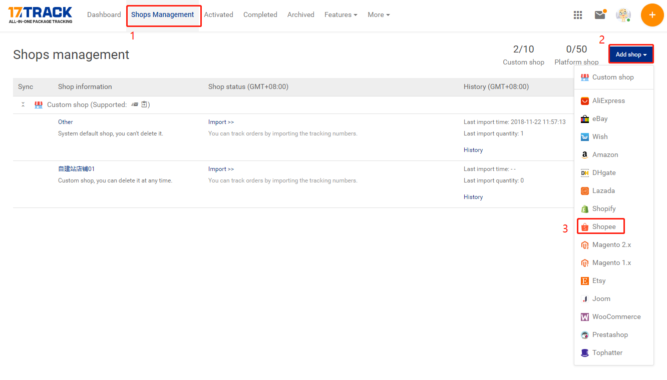
Task: Open the Activated tab
Action: [219, 15]
